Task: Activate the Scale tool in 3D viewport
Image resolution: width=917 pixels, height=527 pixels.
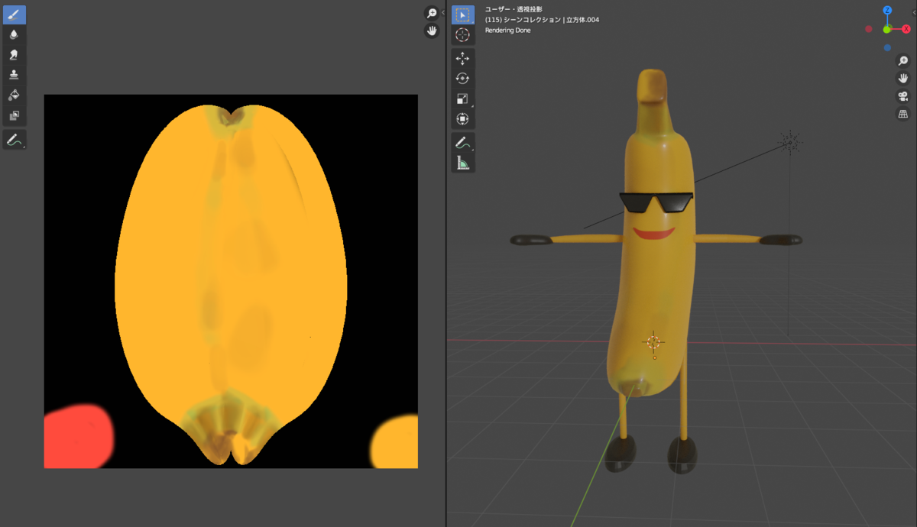Action: click(x=462, y=99)
